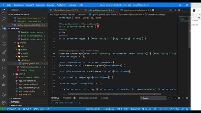Open the Accounts icon
Viewport: 201px width, 113px height.
click(x=3, y=94)
